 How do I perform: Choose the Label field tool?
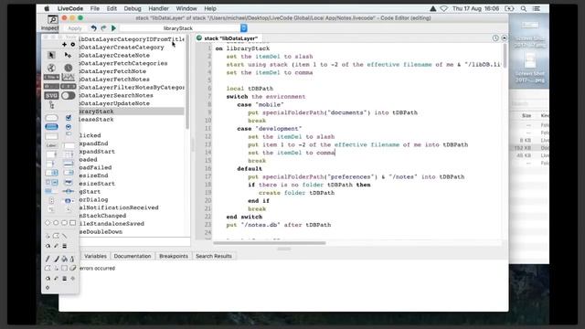(51, 145)
